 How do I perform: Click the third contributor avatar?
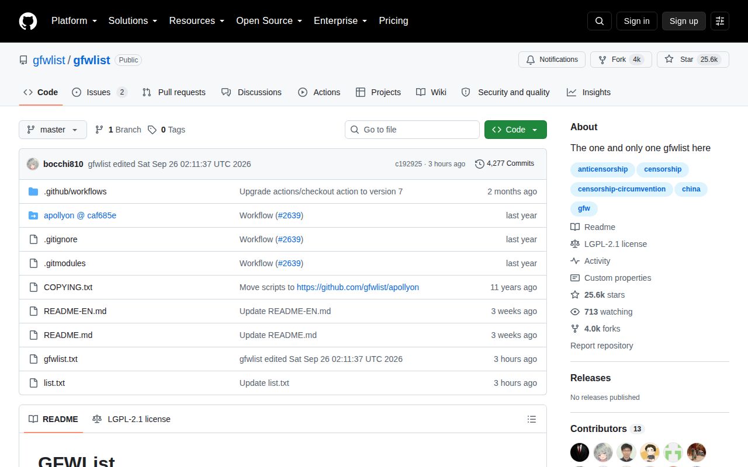pos(626,452)
